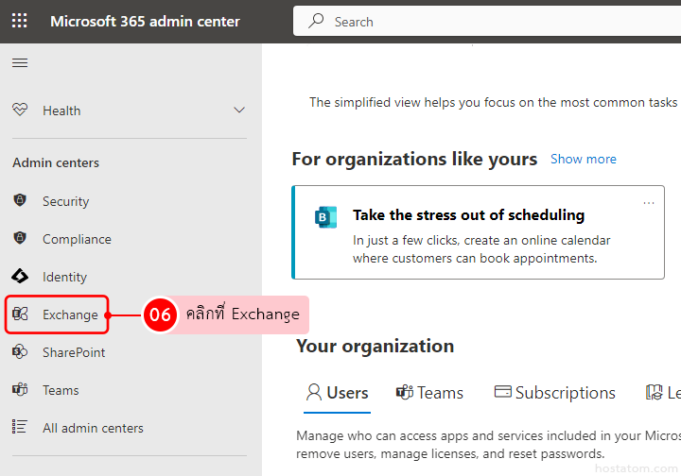
Task: Show All admin centers
Action: [93, 428]
